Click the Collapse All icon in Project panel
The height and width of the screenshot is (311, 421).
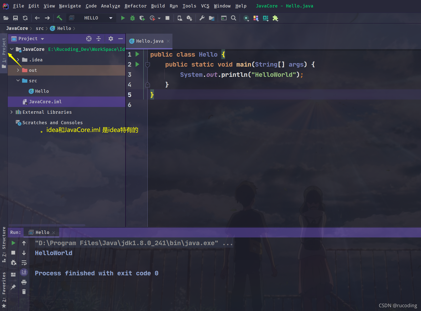pyautogui.click(x=99, y=39)
